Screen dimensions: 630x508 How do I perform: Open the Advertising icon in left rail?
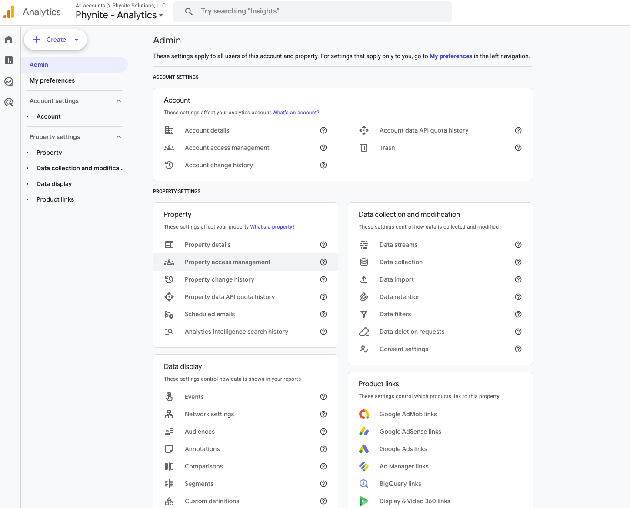point(9,102)
